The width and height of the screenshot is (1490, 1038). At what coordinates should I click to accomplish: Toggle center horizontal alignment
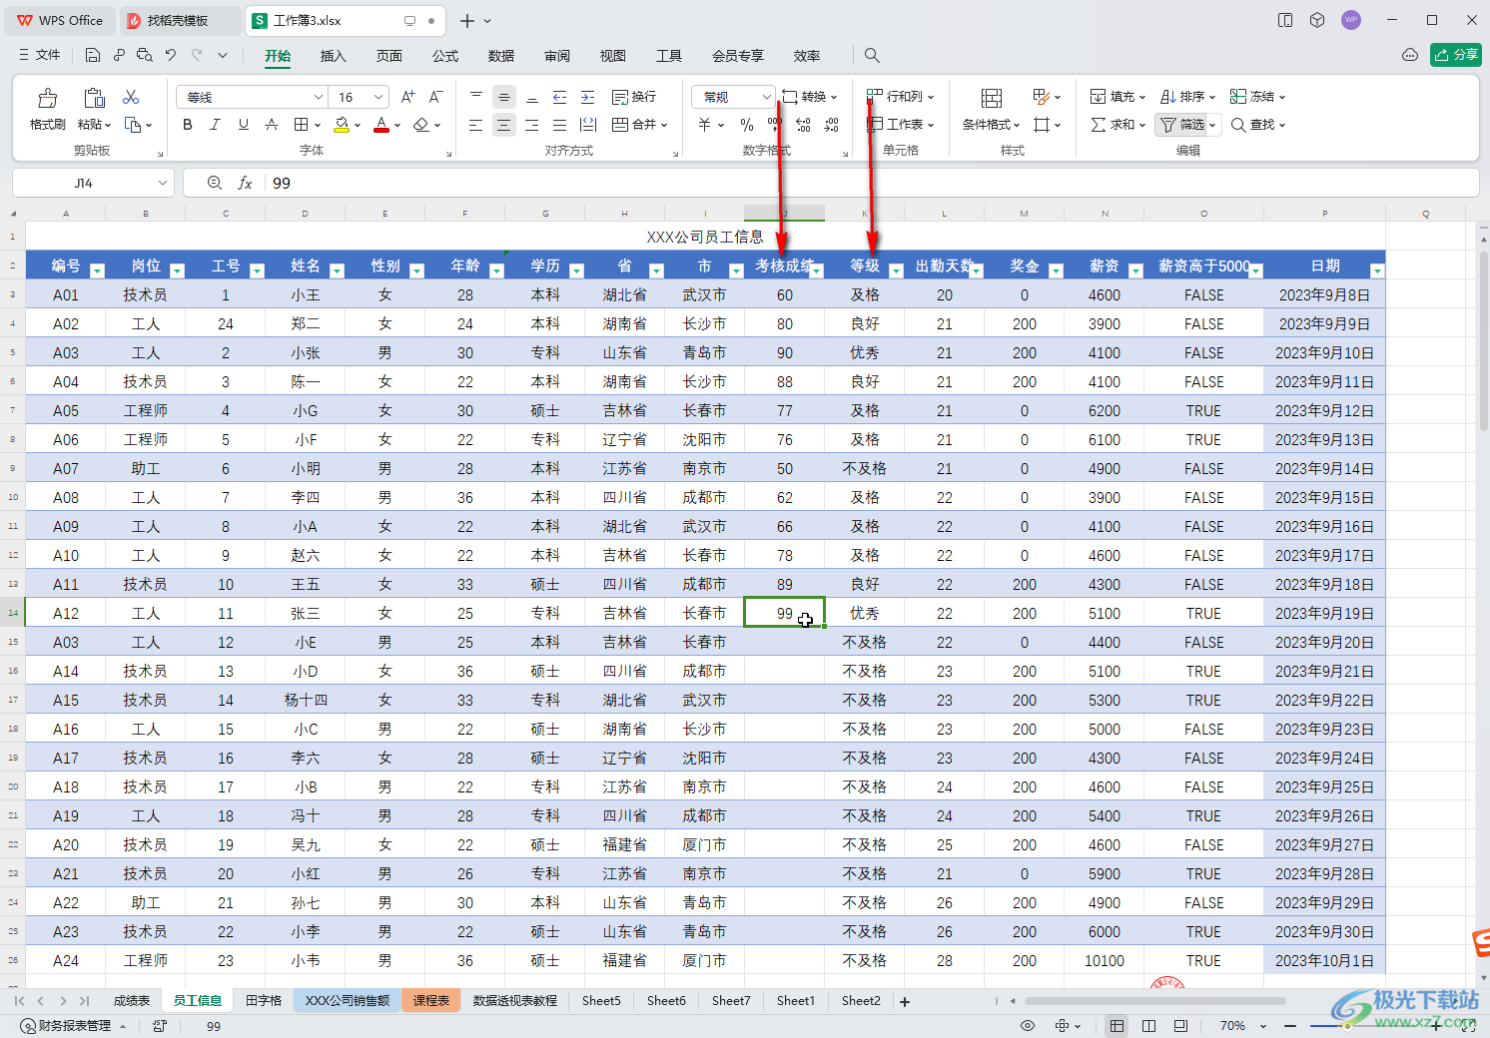504,125
